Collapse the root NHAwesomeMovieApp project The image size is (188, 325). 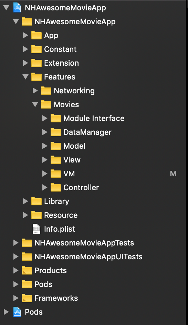7,8
